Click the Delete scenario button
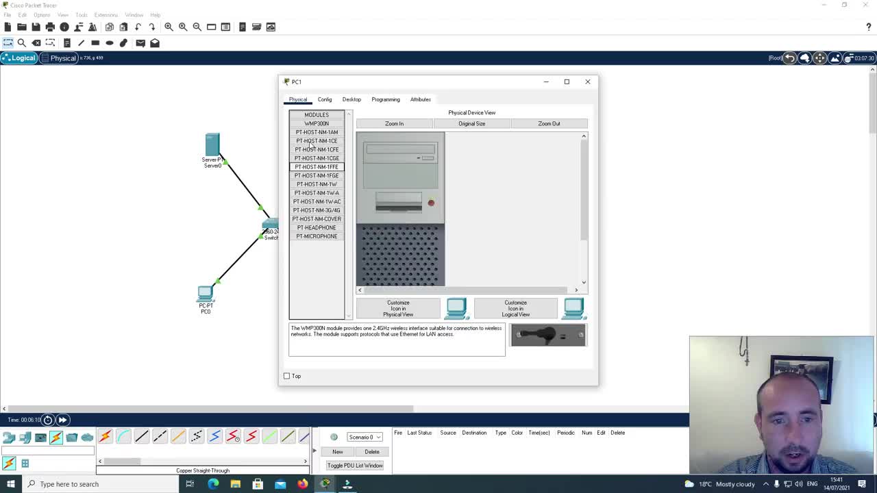Viewport: 877px width, 493px height. point(372,452)
